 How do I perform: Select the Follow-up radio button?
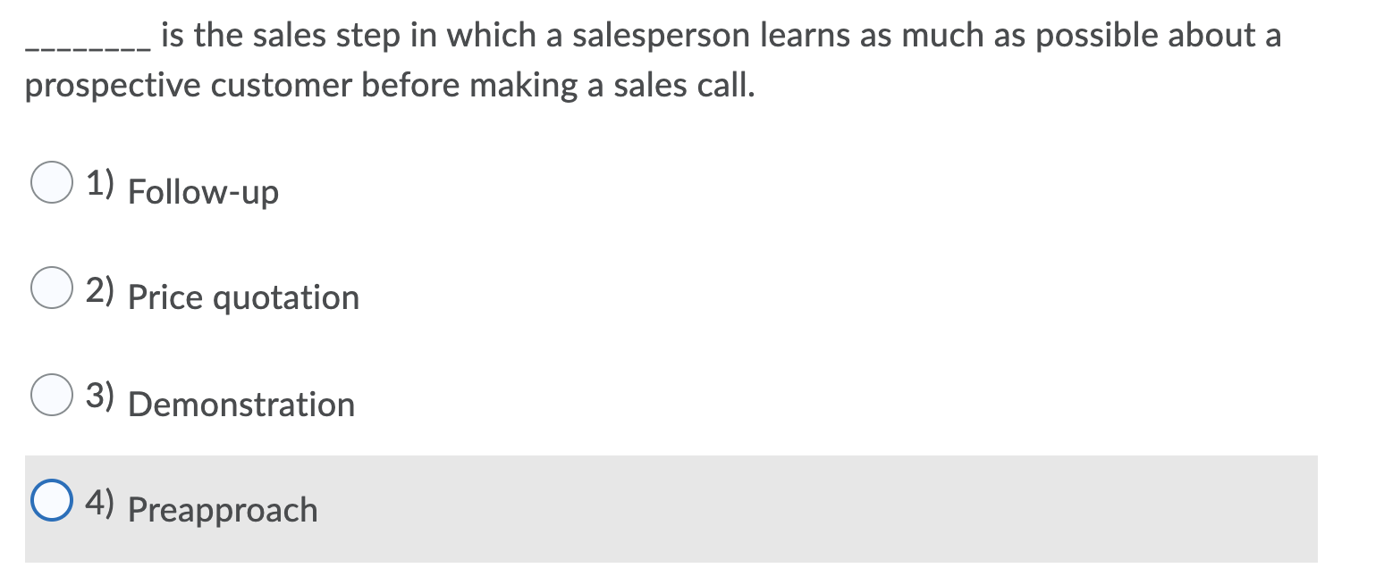pos(54,183)
